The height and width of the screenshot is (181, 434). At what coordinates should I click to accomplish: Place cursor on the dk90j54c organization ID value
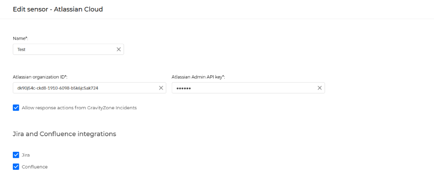58,88
